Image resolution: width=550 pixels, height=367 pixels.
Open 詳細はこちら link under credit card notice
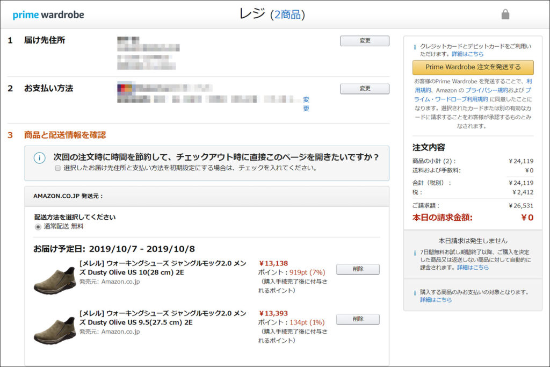click(x=468, y=54)
